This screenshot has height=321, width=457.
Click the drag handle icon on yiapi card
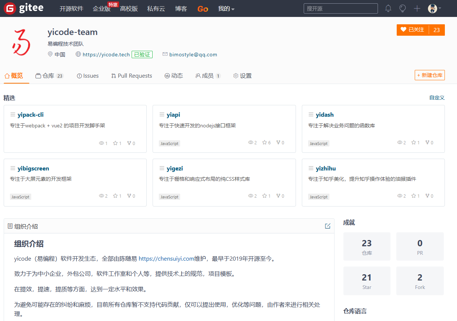tap(162, 114)
